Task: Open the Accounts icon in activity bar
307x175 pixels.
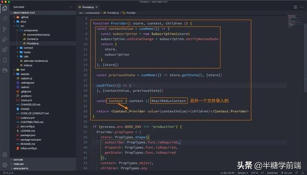Action: (5, 155)
